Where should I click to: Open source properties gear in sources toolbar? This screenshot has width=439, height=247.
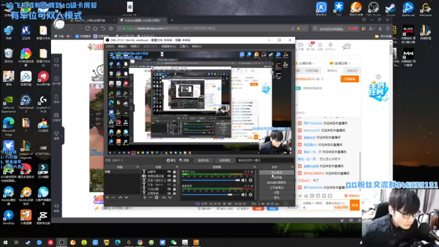click(157, 198)
